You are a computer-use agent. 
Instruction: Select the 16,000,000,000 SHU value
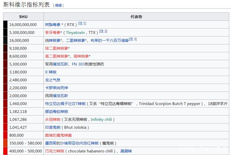(x=23, y=25)
